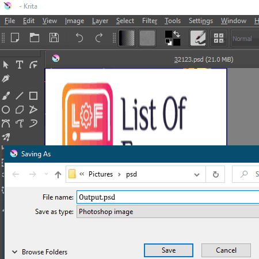Create a new document from the toolbar
259x259 pixels.
[15, 37]
